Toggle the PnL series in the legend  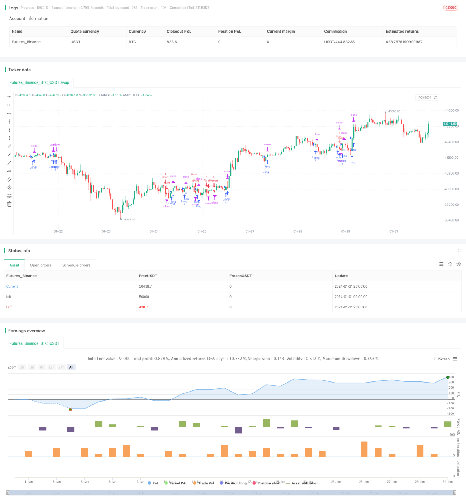tap(153, 483)
